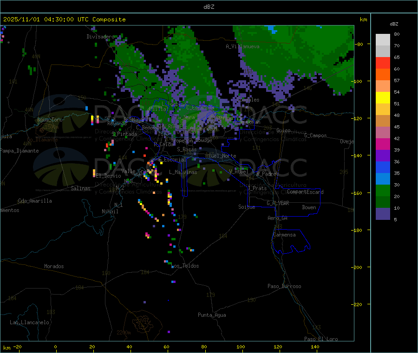
Task: Select the Pampa_Diamante label
Action: pyautogui.click(x=20, y=151)
